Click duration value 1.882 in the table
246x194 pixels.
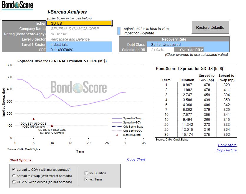(187, 90)
